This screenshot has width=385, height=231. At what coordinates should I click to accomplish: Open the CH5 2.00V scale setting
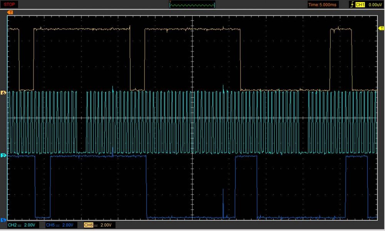tap(68, 225)
